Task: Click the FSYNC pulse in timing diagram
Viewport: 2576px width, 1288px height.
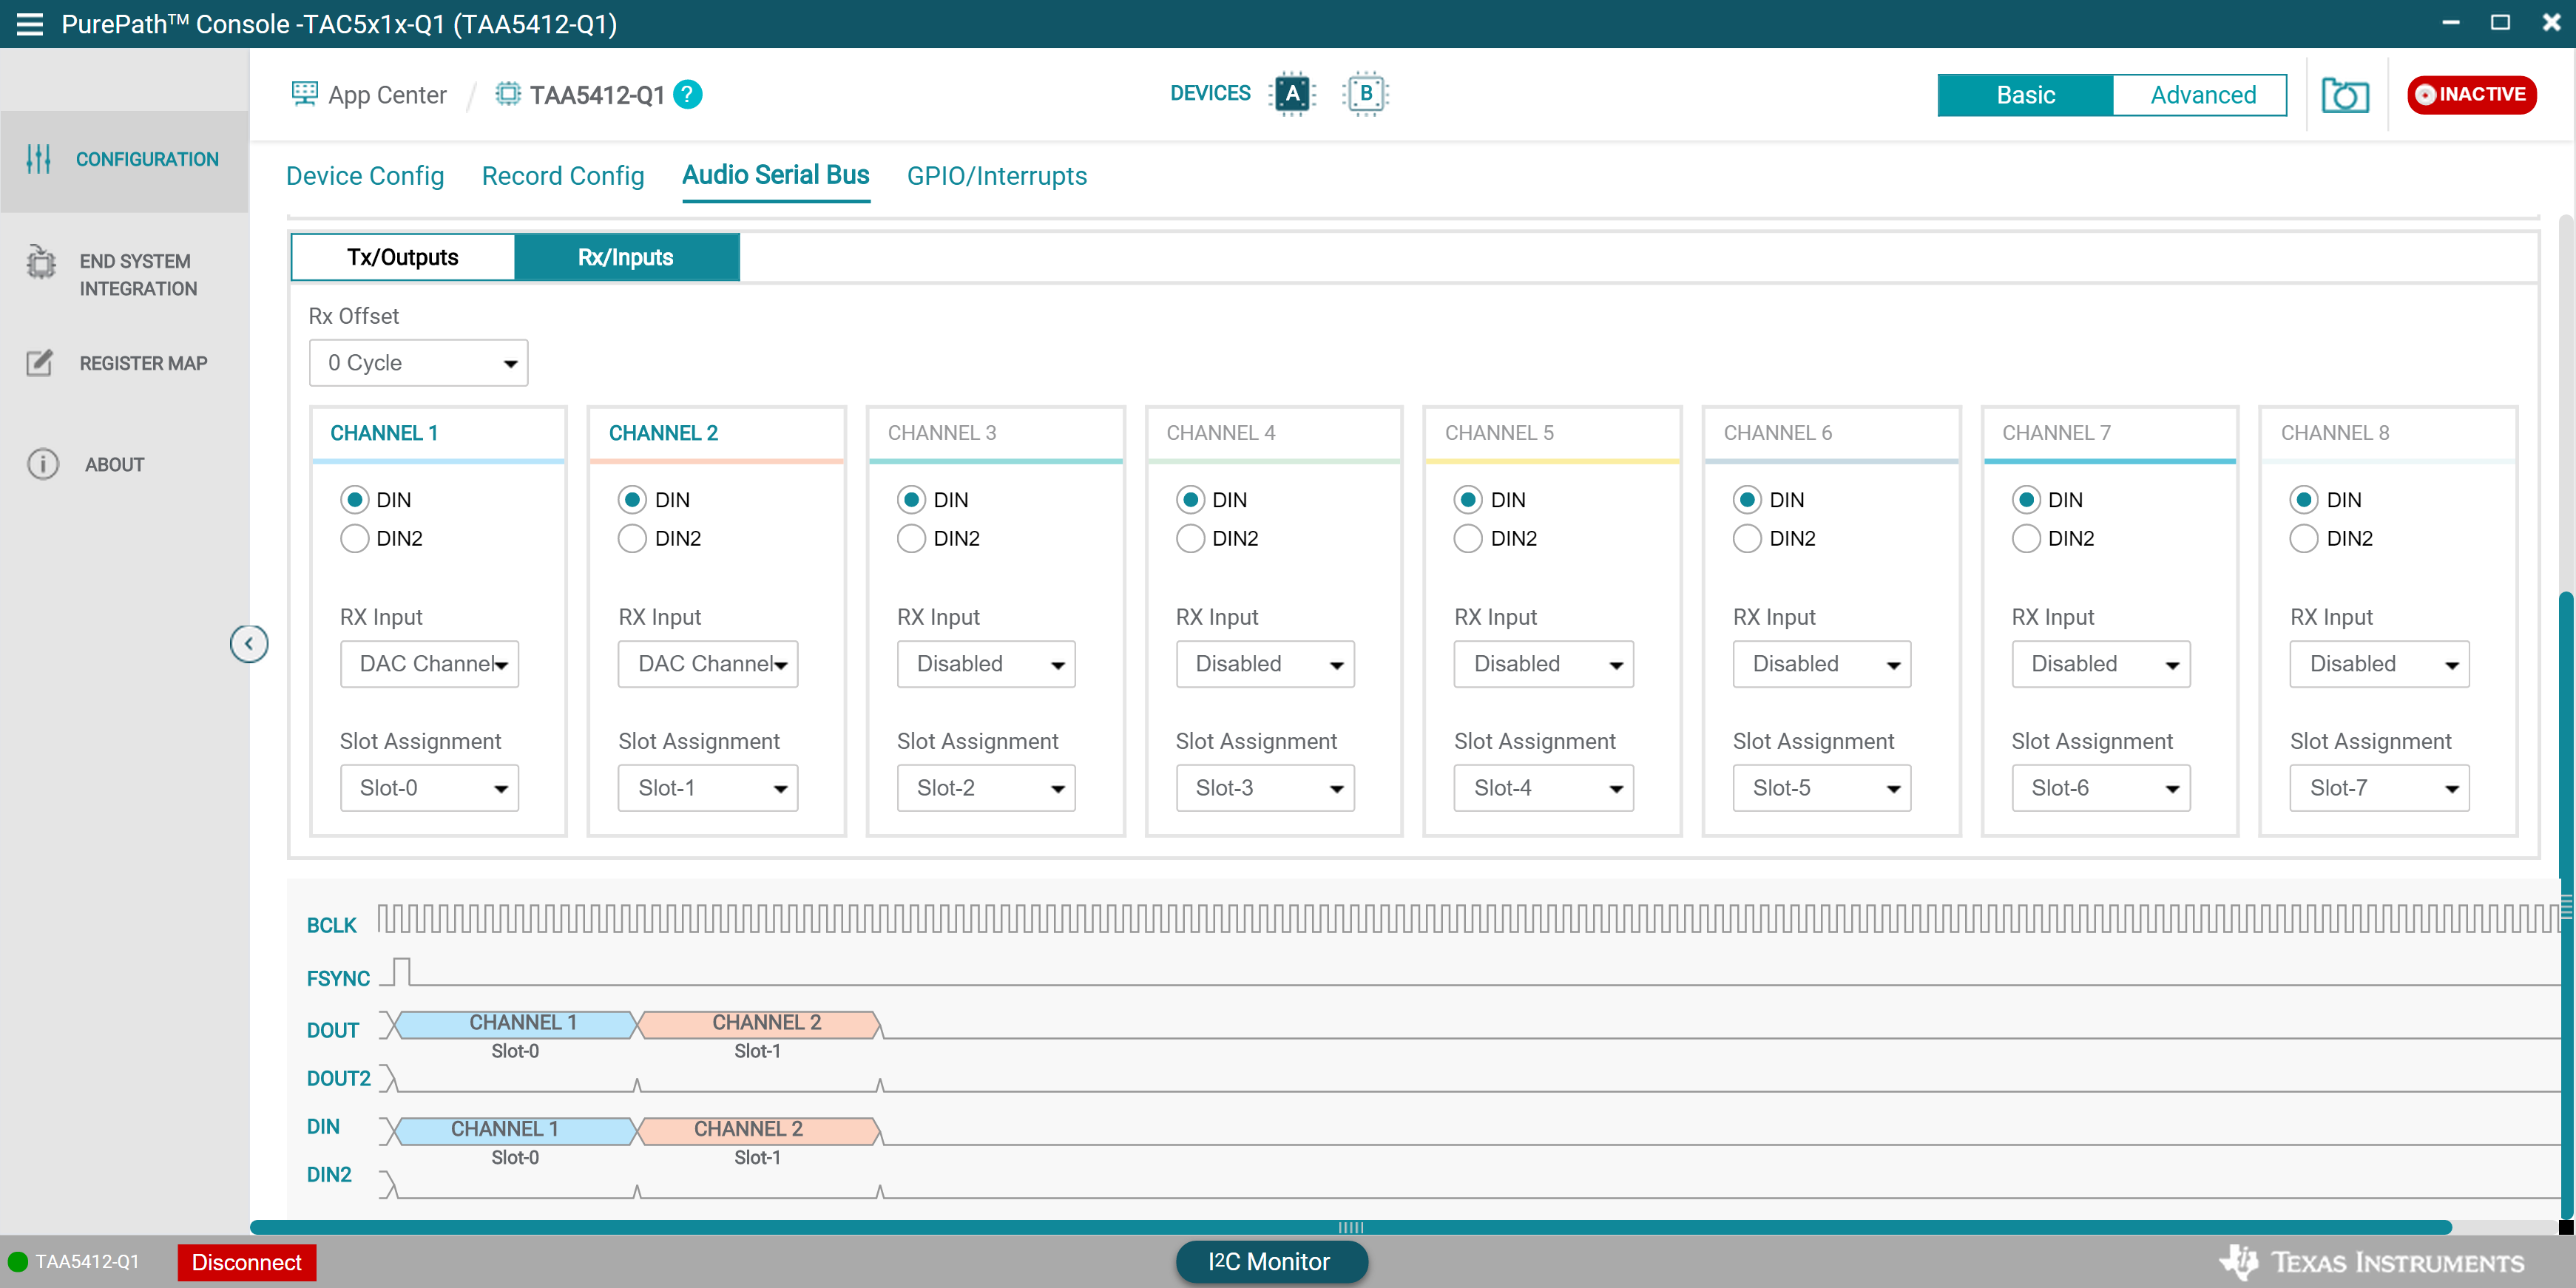Action: pyautogui.click(x=401, y=972)
